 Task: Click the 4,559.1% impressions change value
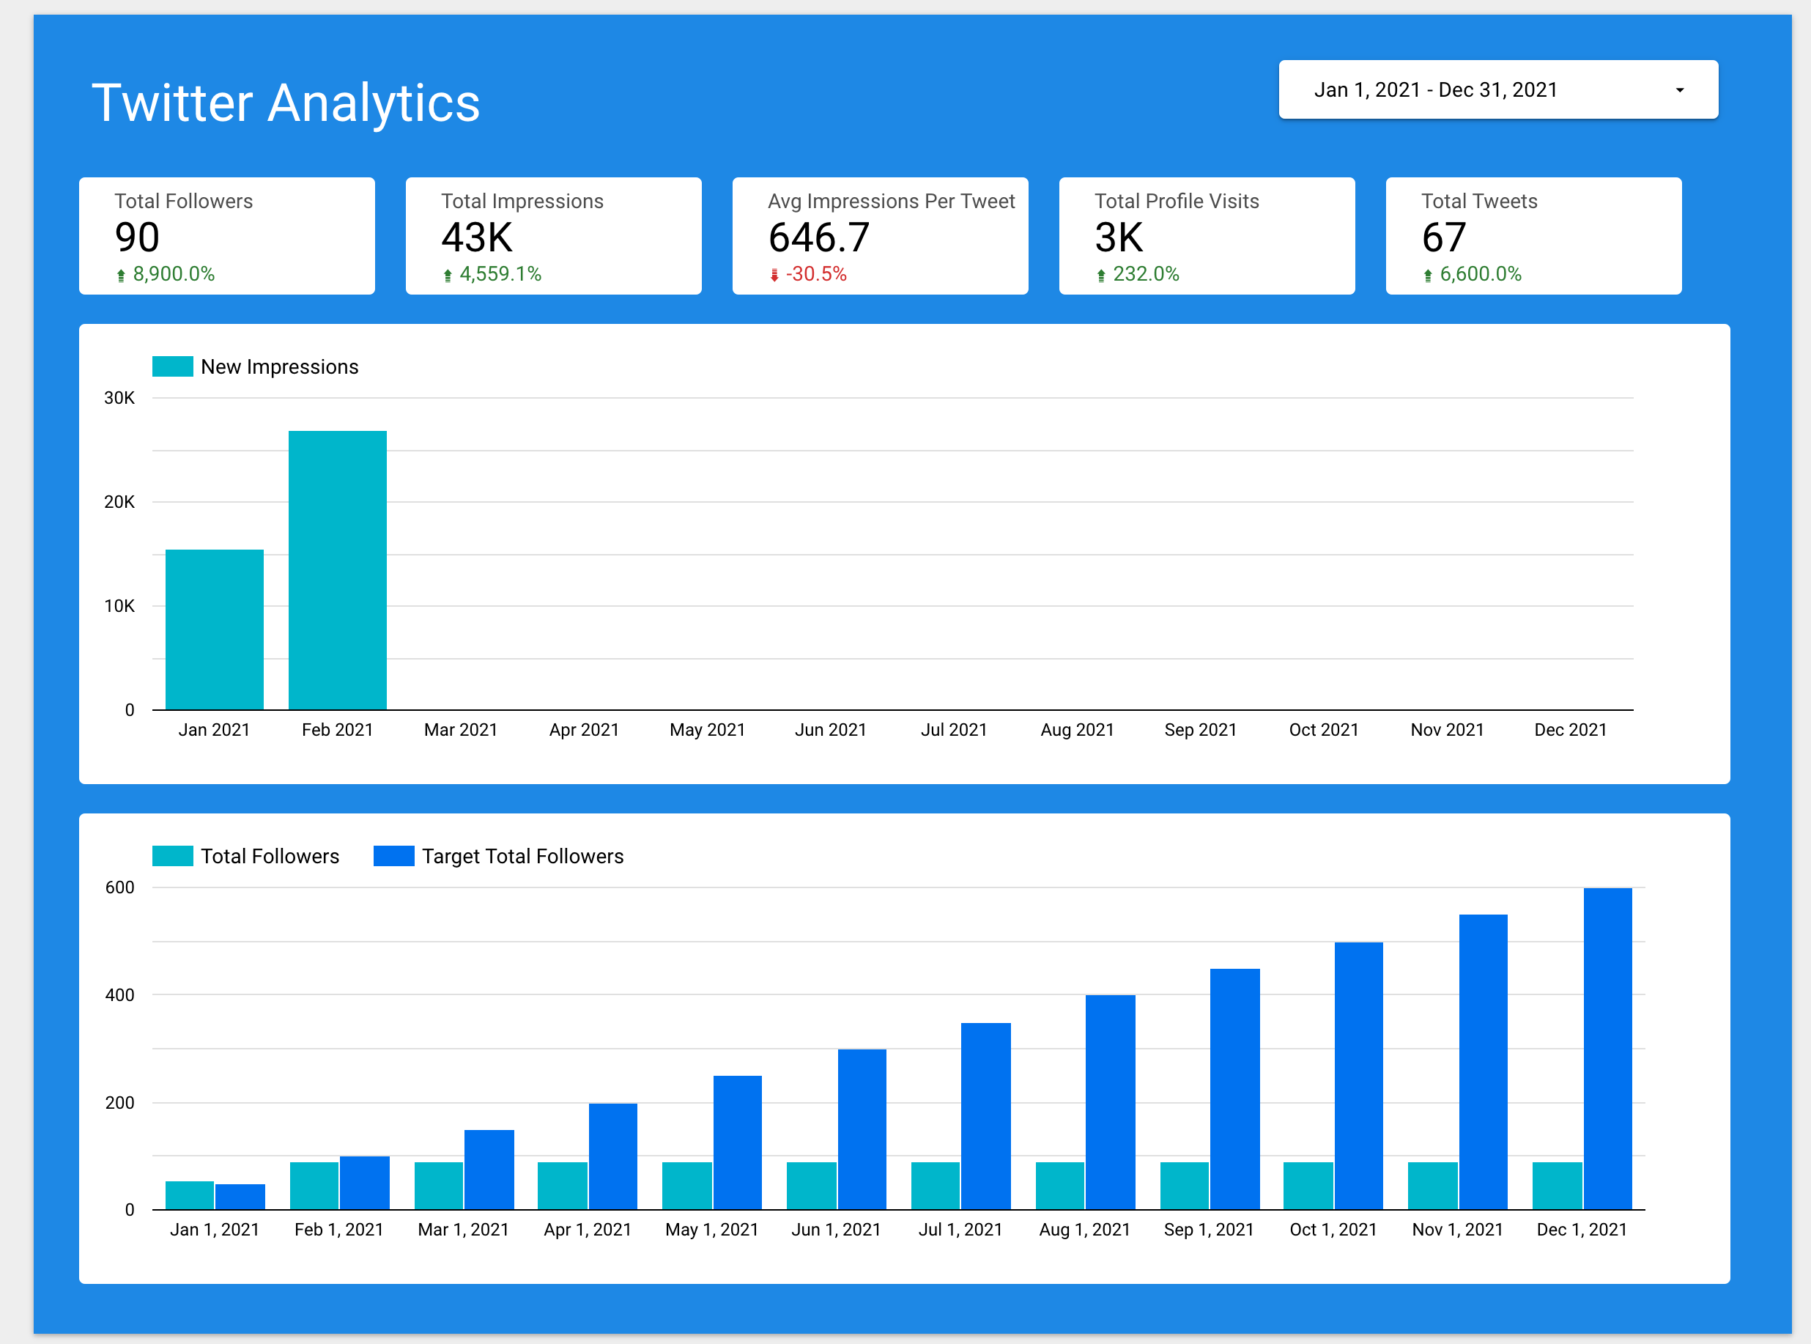point(500,274)
